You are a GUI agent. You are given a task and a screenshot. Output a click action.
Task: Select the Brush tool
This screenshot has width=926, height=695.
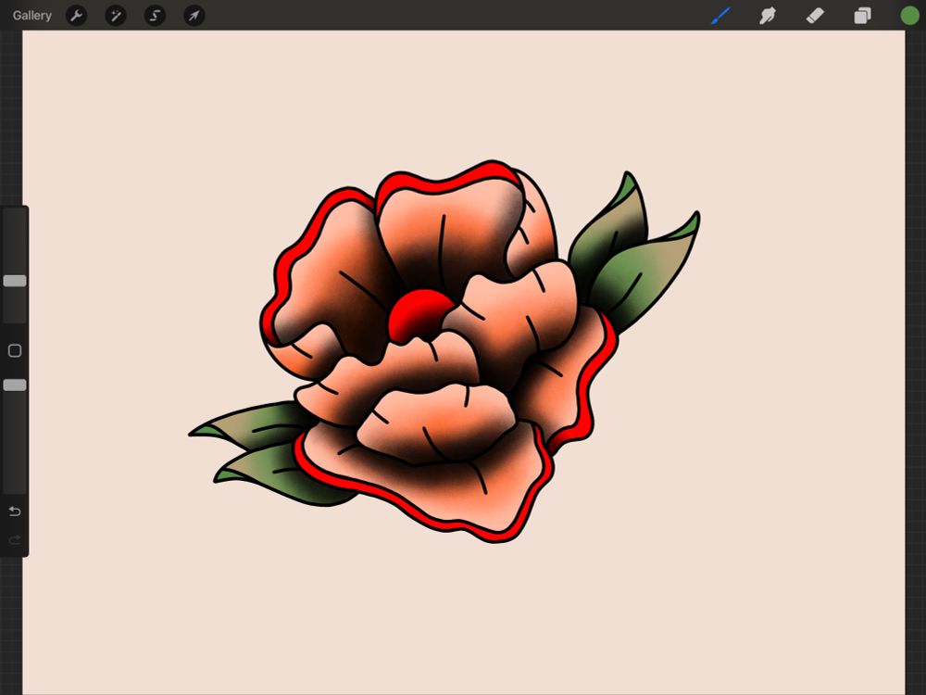pyautogui.click(x=720, y=16)
